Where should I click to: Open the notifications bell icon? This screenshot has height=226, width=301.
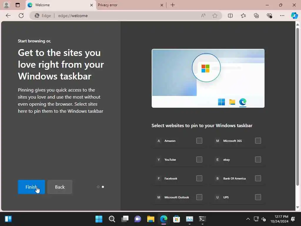[293, 219]
